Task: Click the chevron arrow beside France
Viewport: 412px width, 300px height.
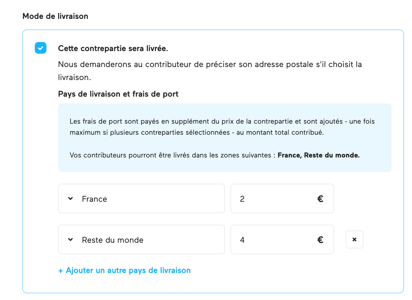Action: tap(71, 199)
